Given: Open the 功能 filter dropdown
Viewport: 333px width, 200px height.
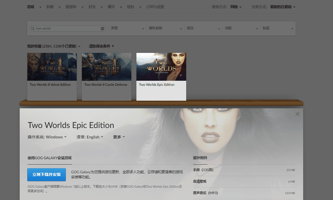Looking at the screenshot, I should [241, 28].
